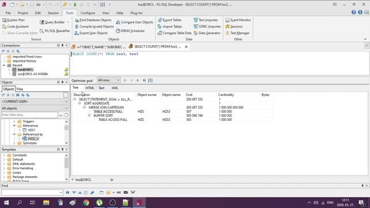Click the binoculars search icon in Find bar
The height and width of the screenshot is (208, 370).
coord(68,192)
